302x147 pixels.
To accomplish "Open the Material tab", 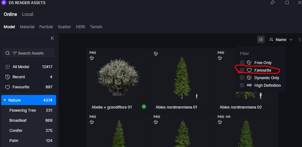I will 27,27.
